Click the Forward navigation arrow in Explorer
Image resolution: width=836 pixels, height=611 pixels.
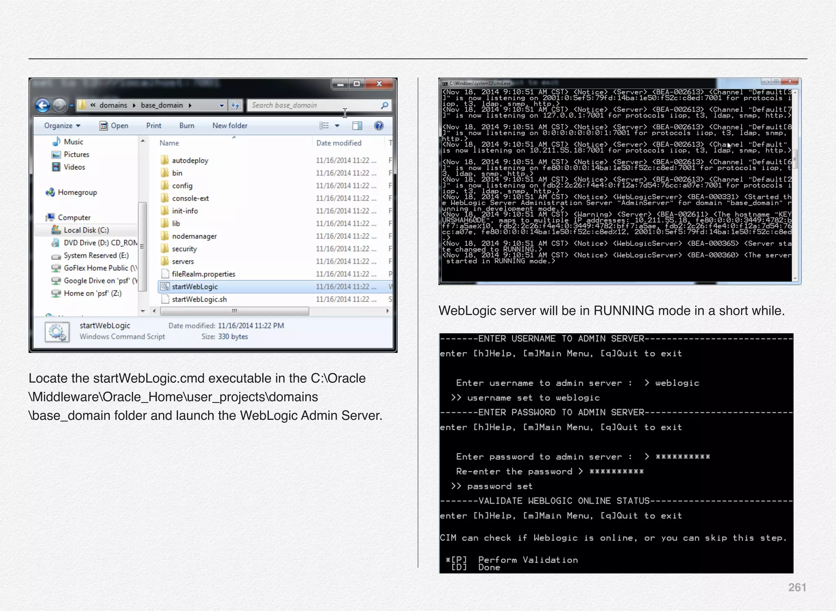tap(60, 105)
